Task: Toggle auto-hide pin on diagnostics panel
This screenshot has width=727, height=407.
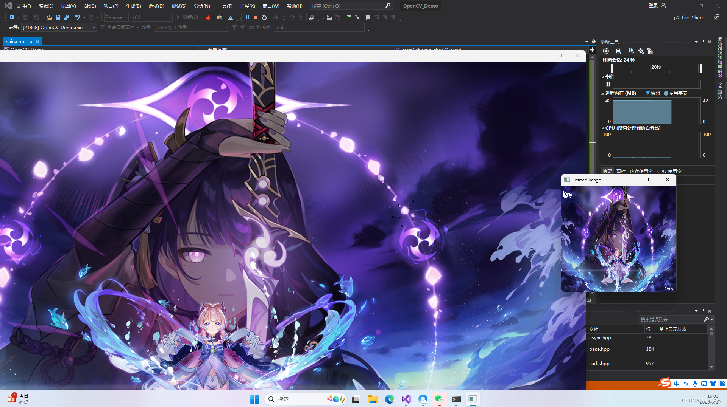Action: (703, 42)
